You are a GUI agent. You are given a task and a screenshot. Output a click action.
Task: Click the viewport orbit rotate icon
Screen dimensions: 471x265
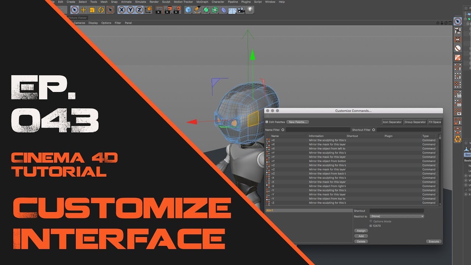coord(446,23)
